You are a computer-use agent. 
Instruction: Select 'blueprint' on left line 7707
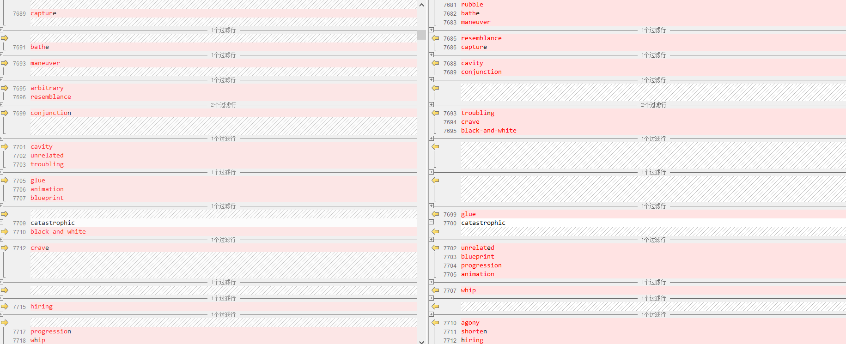click(47, 198)
